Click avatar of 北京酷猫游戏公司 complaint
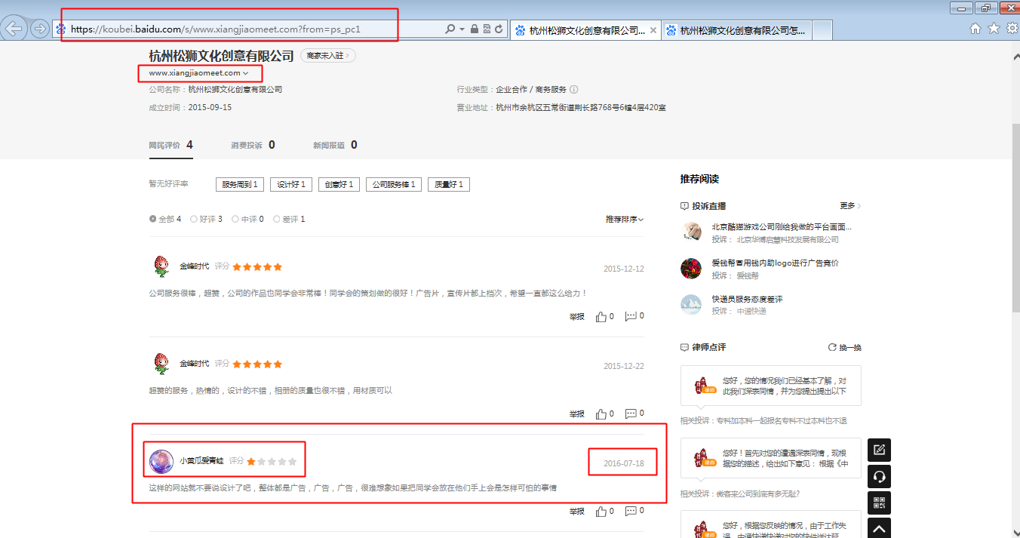This screenshot has height=538, width=1020. 691,232
